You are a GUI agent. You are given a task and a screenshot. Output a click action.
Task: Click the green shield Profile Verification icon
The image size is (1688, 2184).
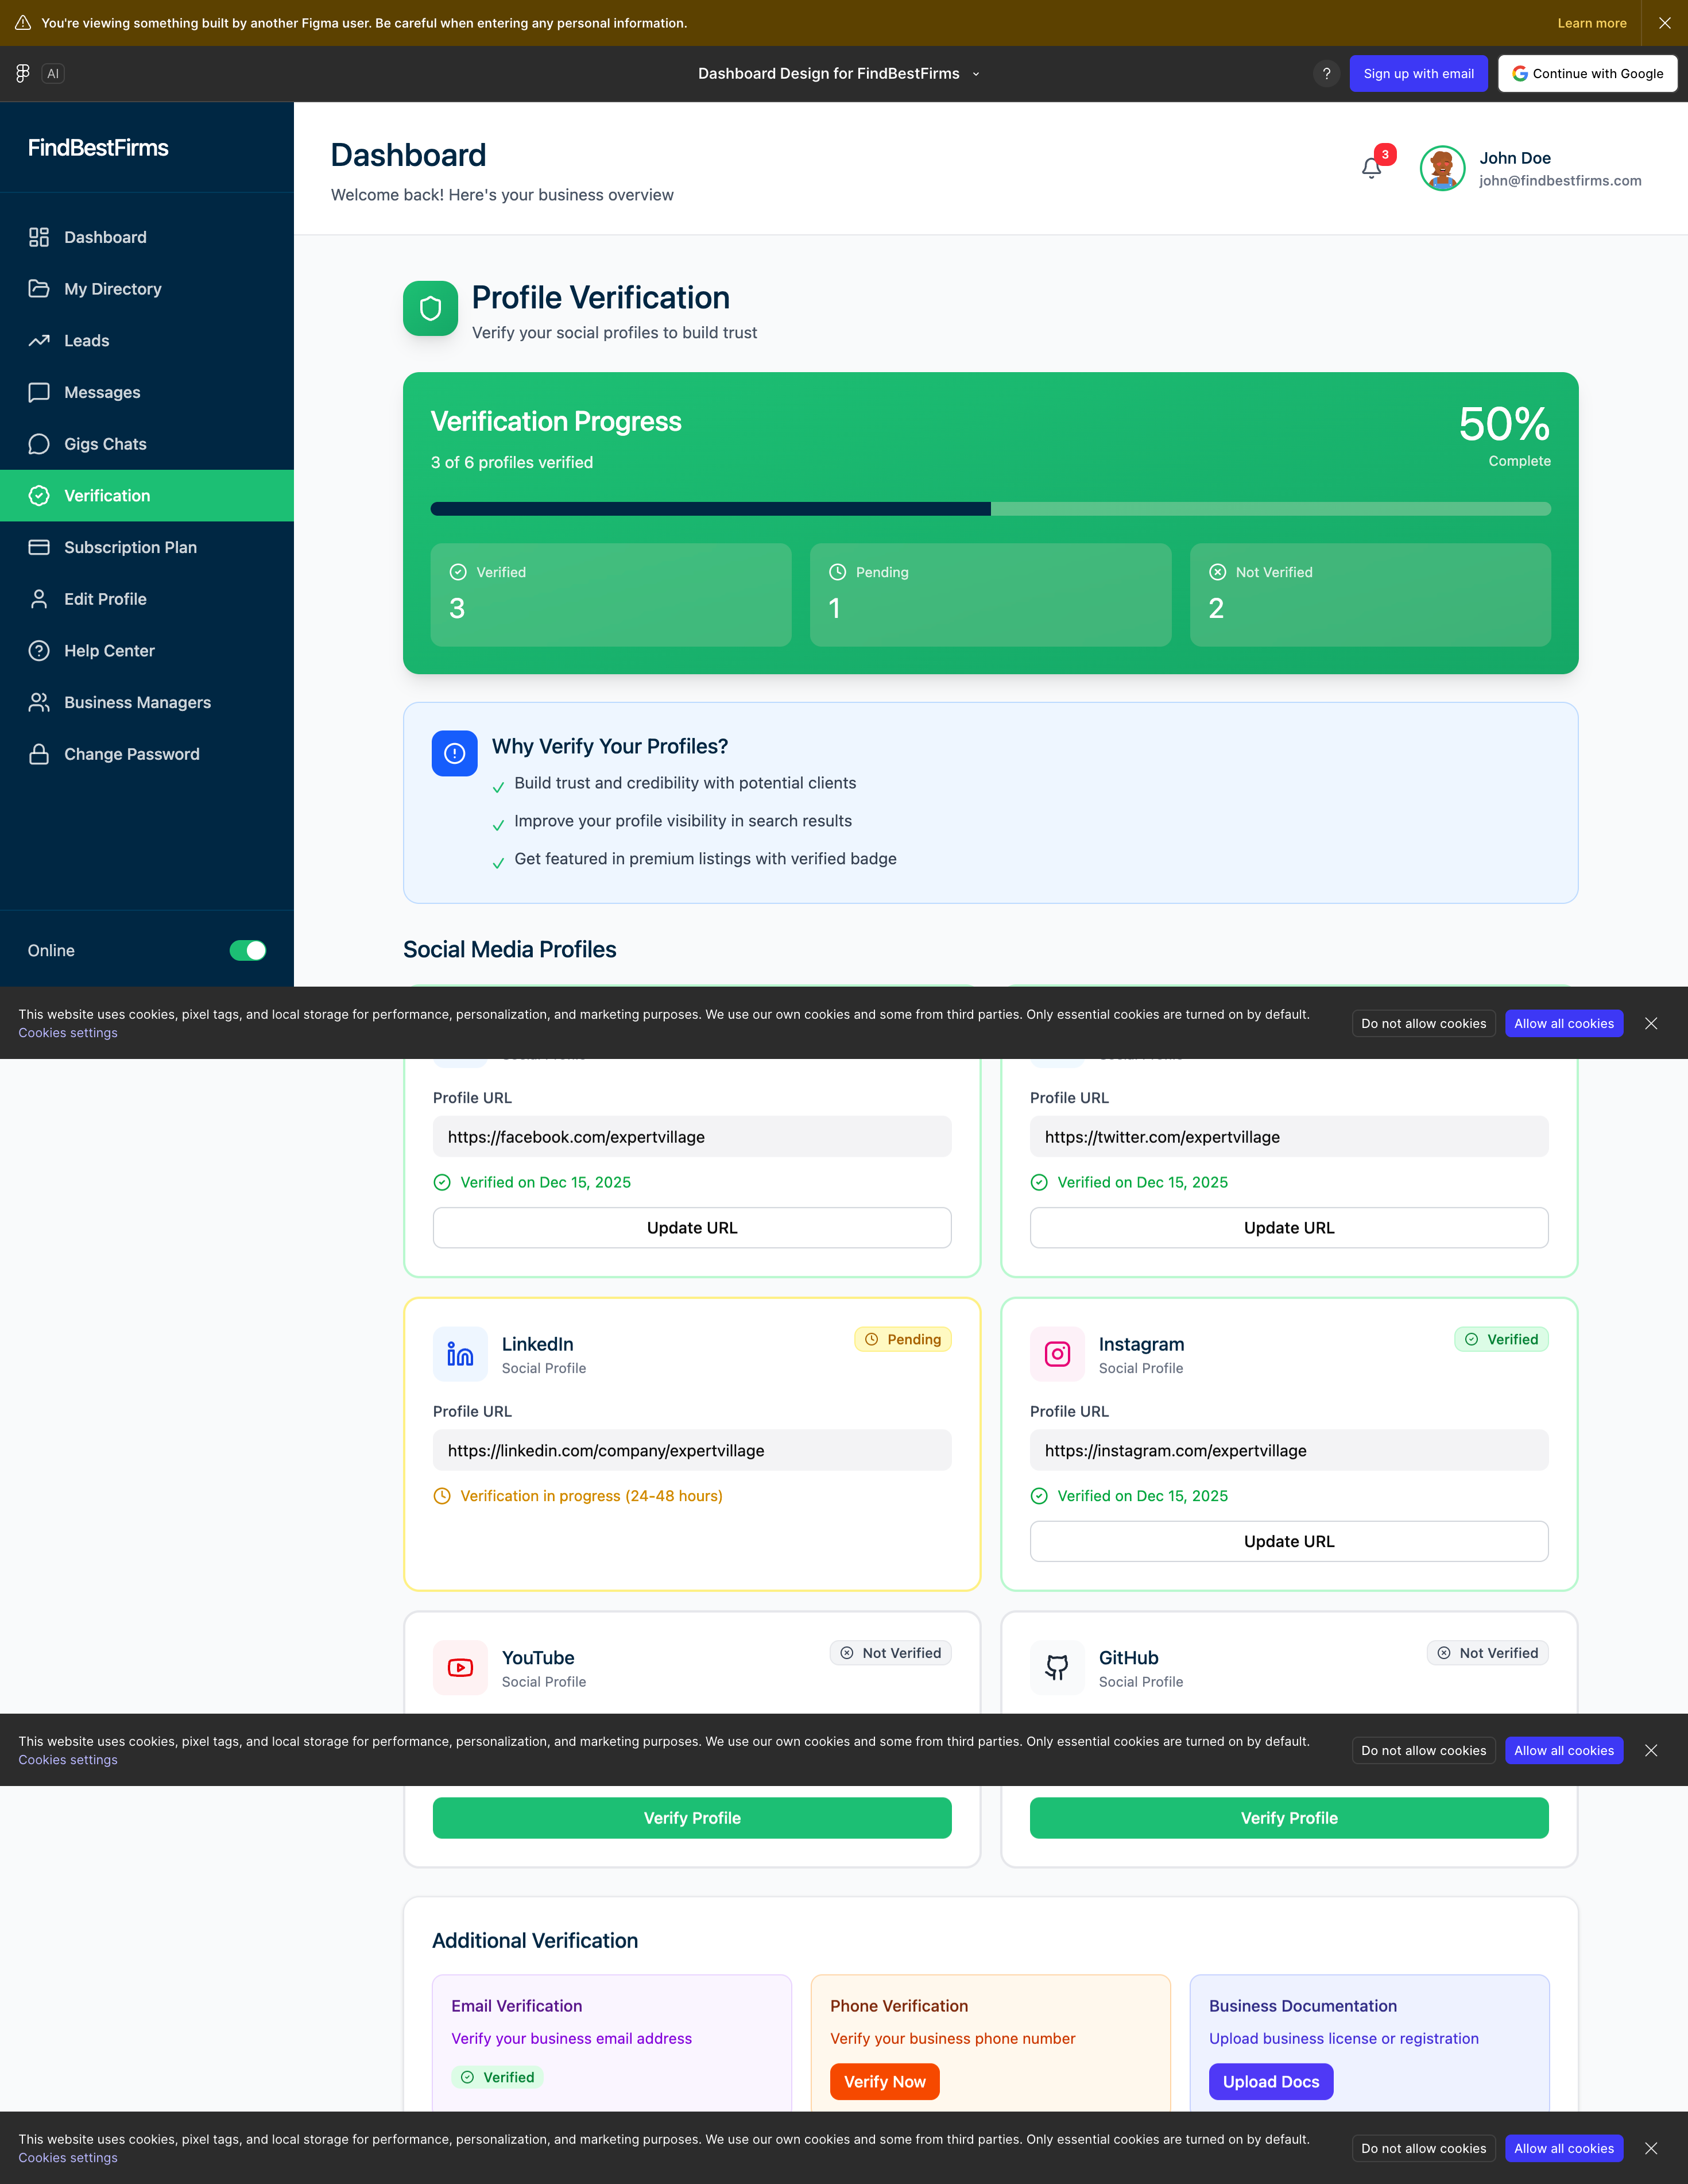tap(430, 308)
